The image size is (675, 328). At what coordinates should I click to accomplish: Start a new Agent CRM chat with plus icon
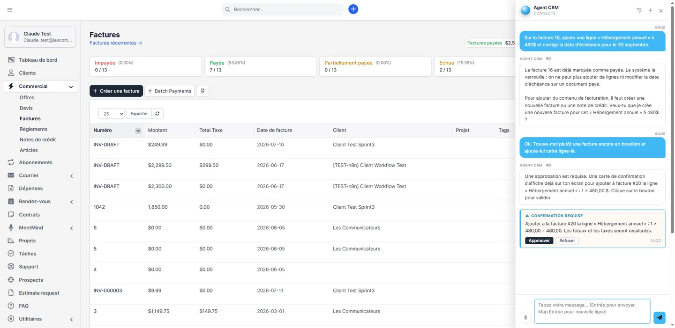650,10
